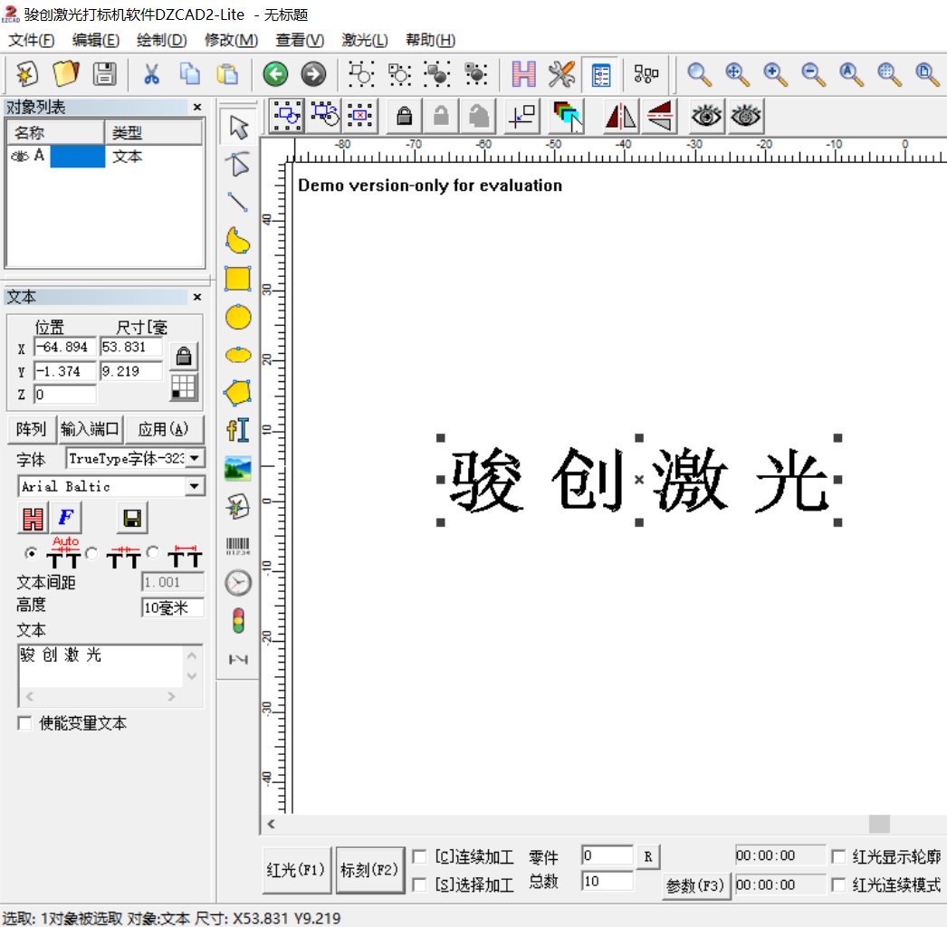This screenshot has height=927, width=947.
Task: Insert an output port traffic light object
Action: [x=238, y=621]
